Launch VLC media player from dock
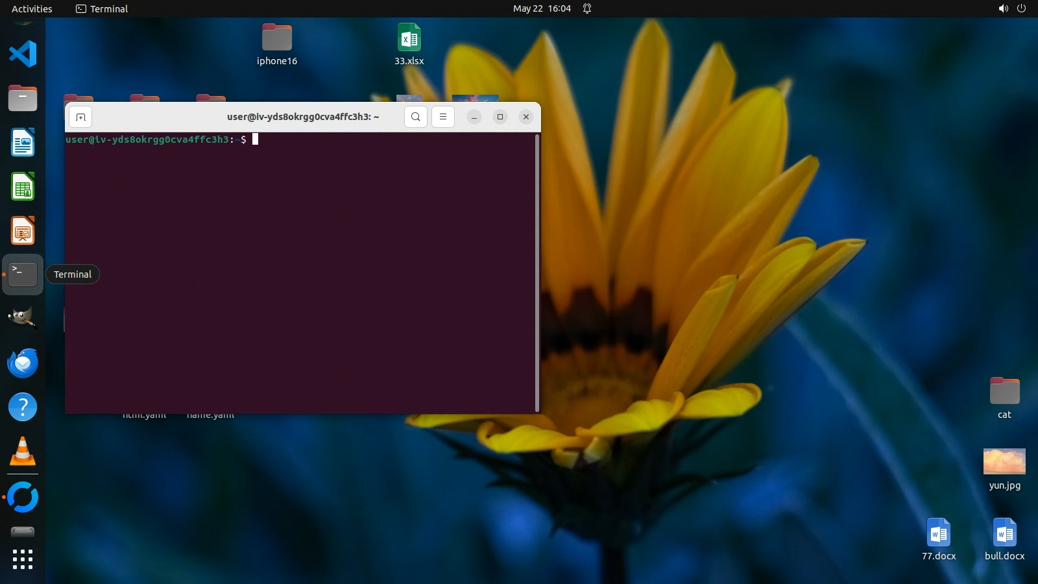 click(x=23, y=452)
